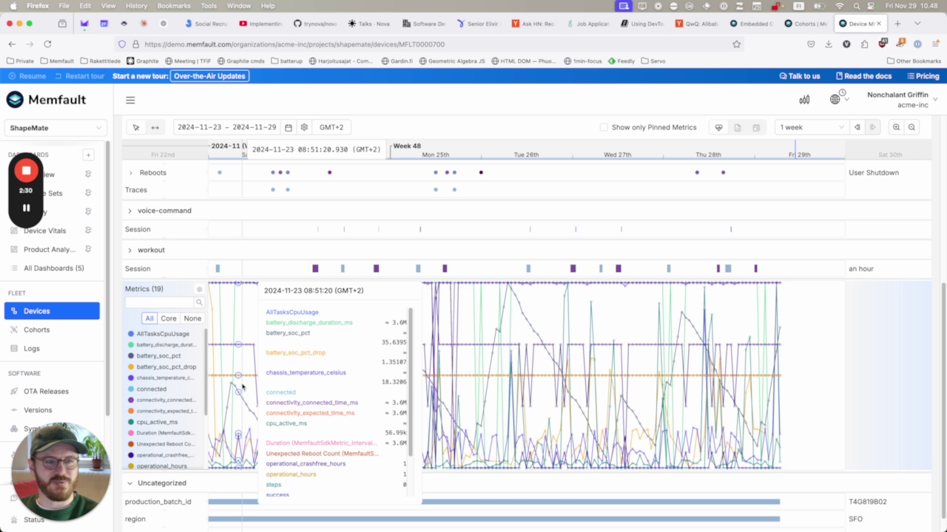
Task: Select the horizontal pan arrows tool
Action: (x=155, y=127)
